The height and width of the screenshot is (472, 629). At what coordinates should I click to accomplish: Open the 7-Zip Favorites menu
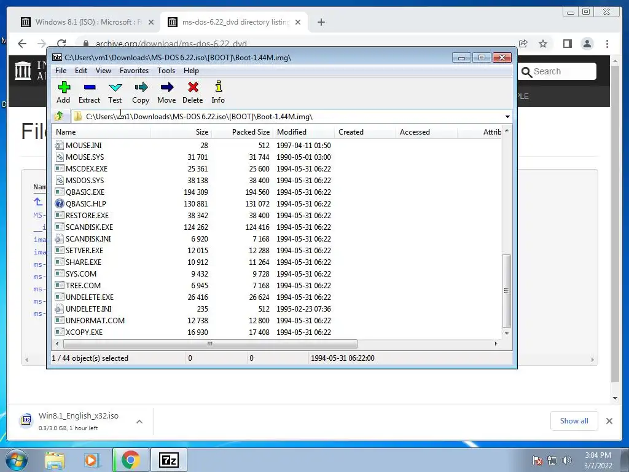click(134, 71)
